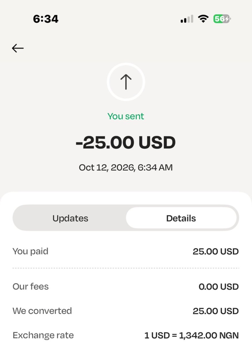Tap the Our fees label
The width and height of the screenshot is (252, 344).
tap(30, 287)
